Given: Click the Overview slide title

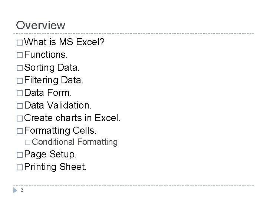Looking at the screenshot, I should click(40, 25).
